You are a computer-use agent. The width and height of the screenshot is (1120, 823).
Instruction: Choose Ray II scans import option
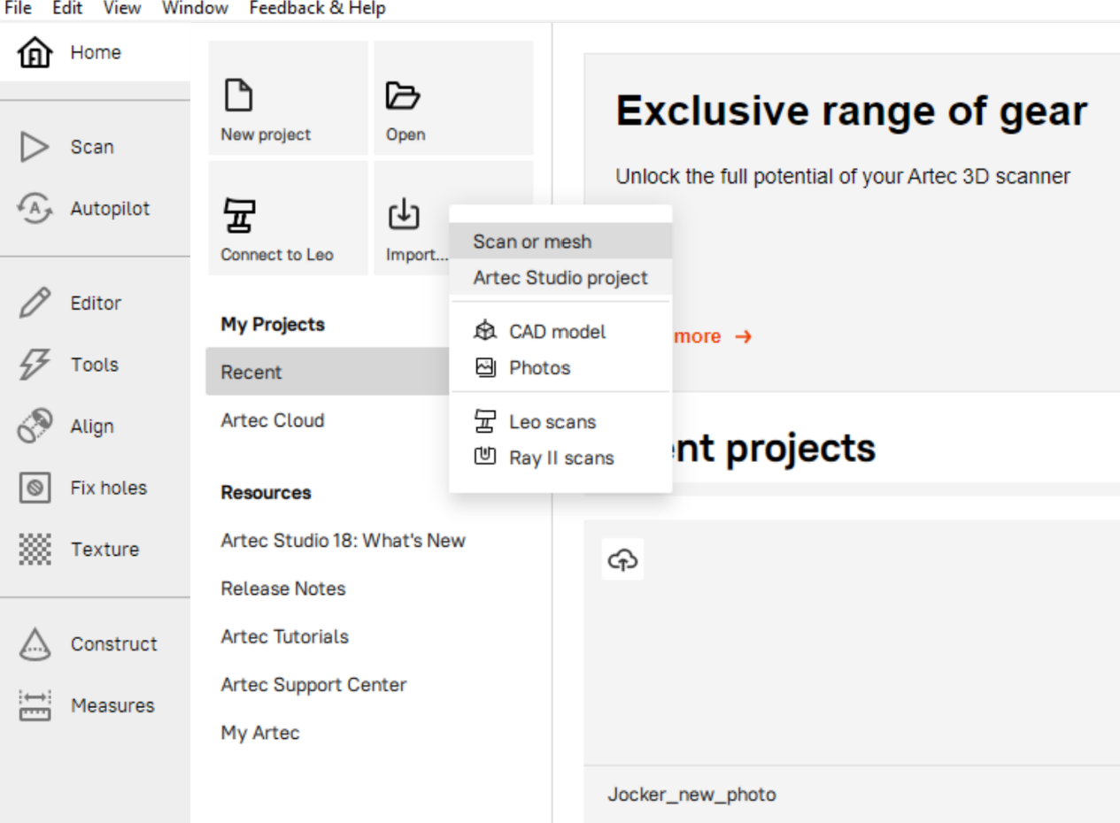560,458
